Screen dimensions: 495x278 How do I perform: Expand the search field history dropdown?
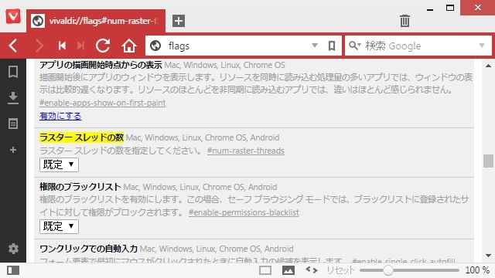[482, 46]
